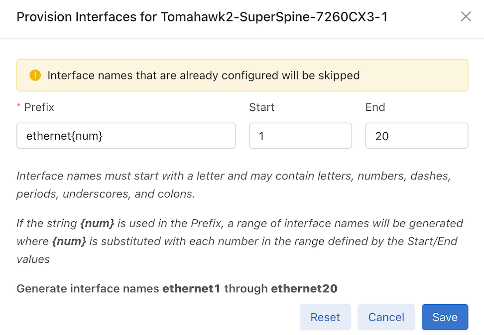
Task: Select the End number field
Action: [416, 136]
